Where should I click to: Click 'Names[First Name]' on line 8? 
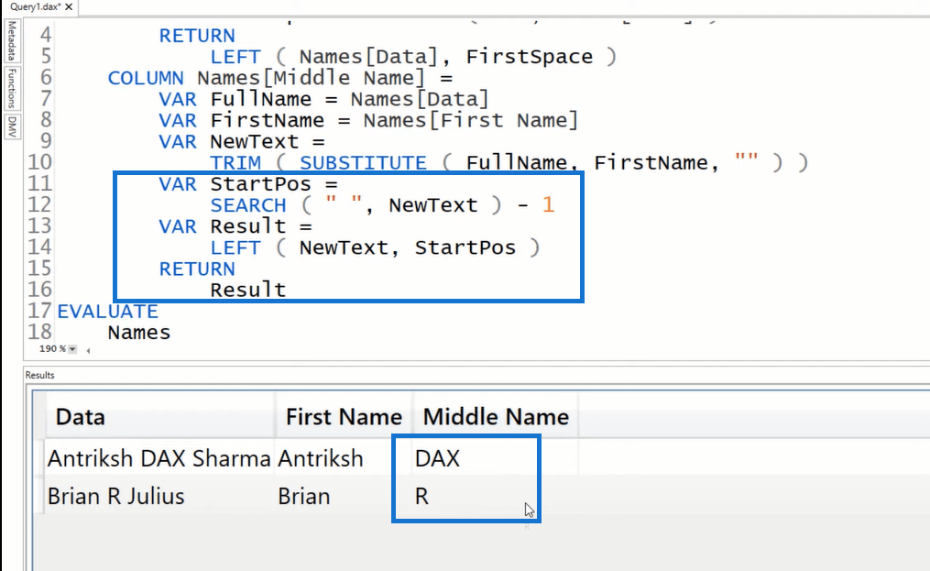coord(470,120)
